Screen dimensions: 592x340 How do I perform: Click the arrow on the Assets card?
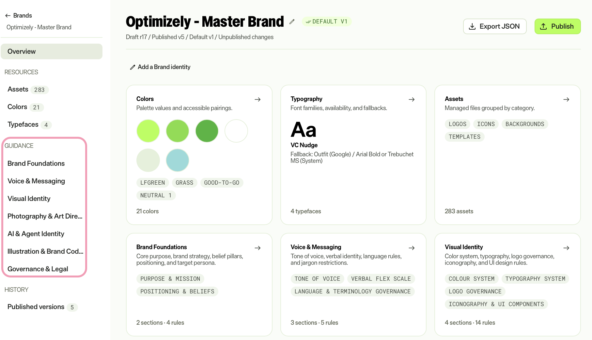(566, 99)
